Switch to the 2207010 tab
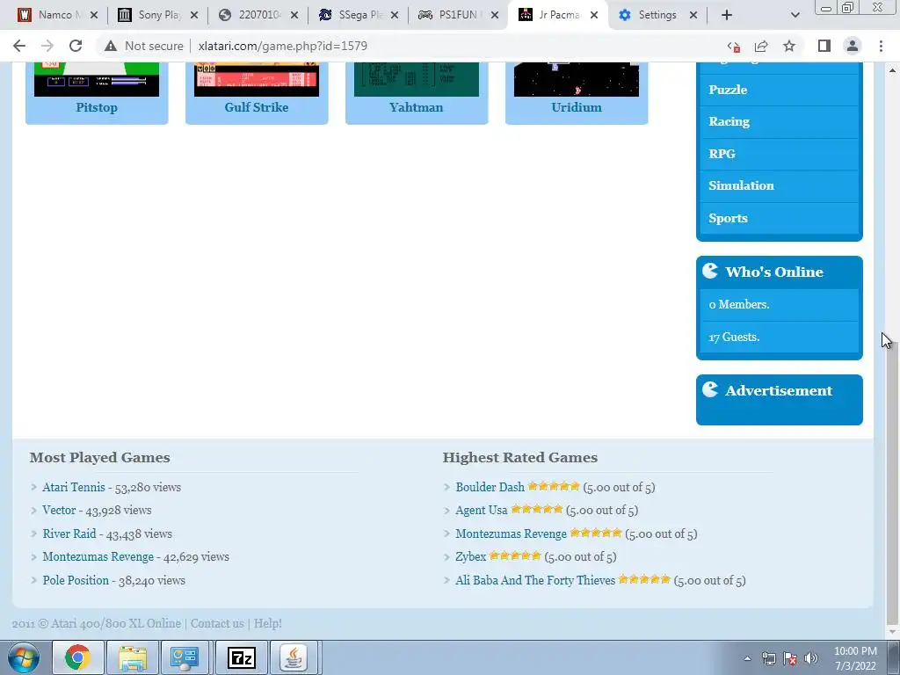 (258, 15)
